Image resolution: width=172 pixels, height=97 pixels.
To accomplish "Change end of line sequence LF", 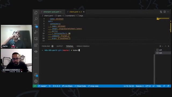I will 153,86.
